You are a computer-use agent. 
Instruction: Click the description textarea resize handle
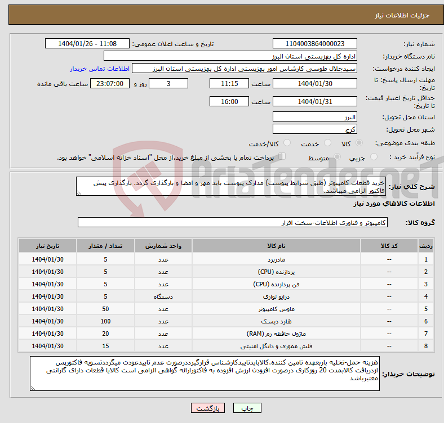tap(79, 193)
